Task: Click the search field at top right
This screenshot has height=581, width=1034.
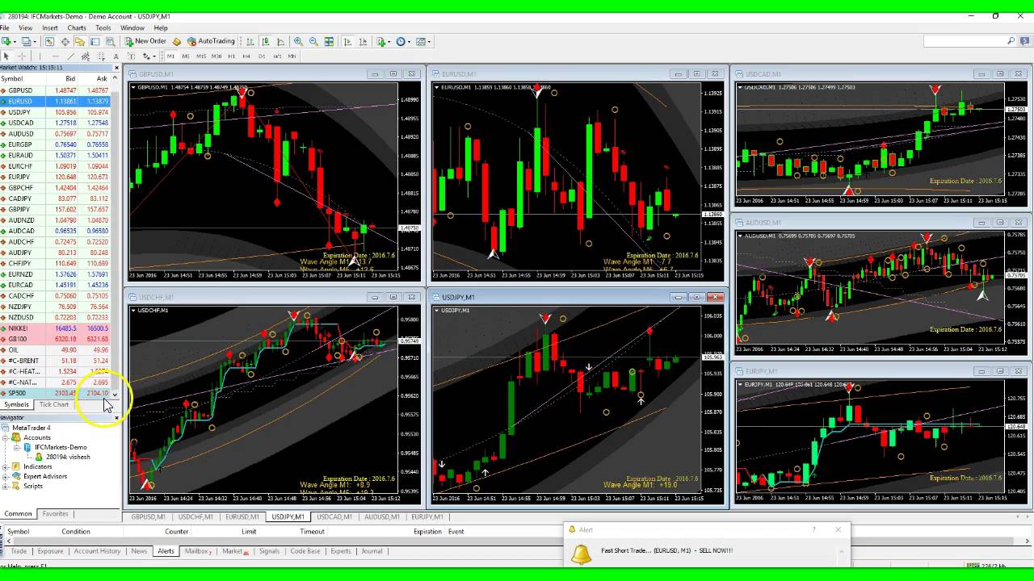Action: coord(969,41)
